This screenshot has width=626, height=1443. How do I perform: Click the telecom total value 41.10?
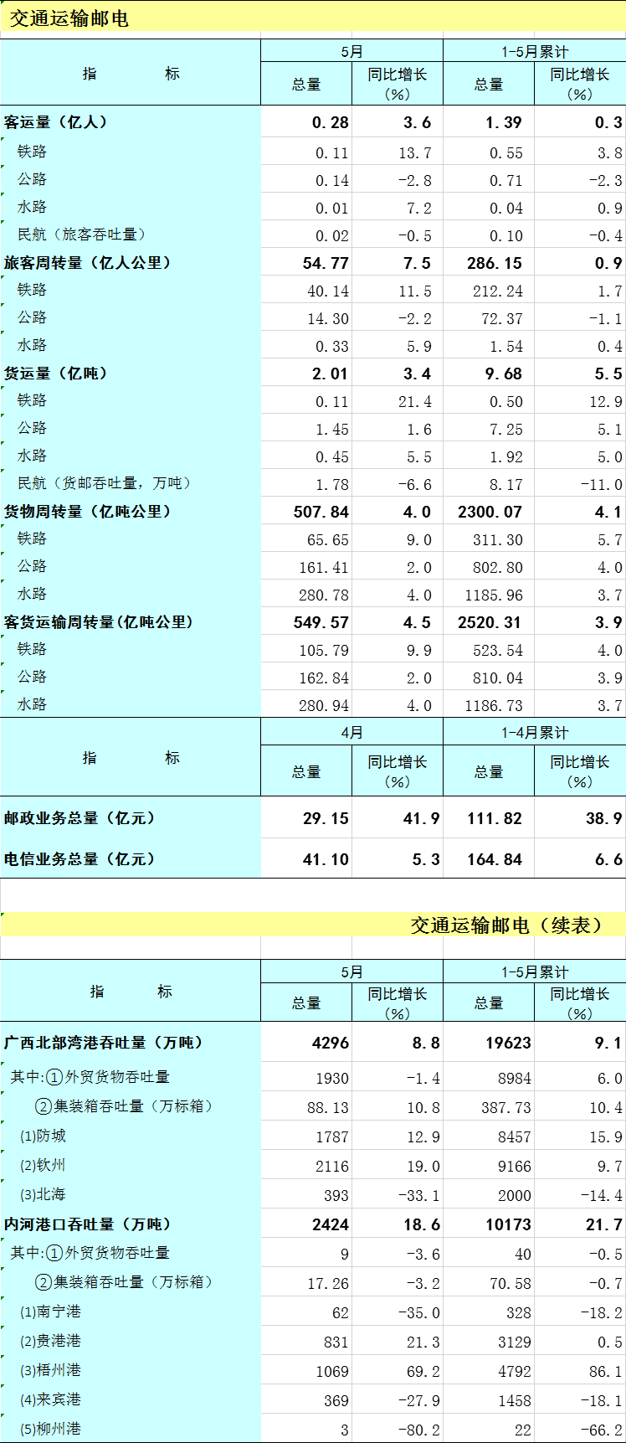pos(326,859)
